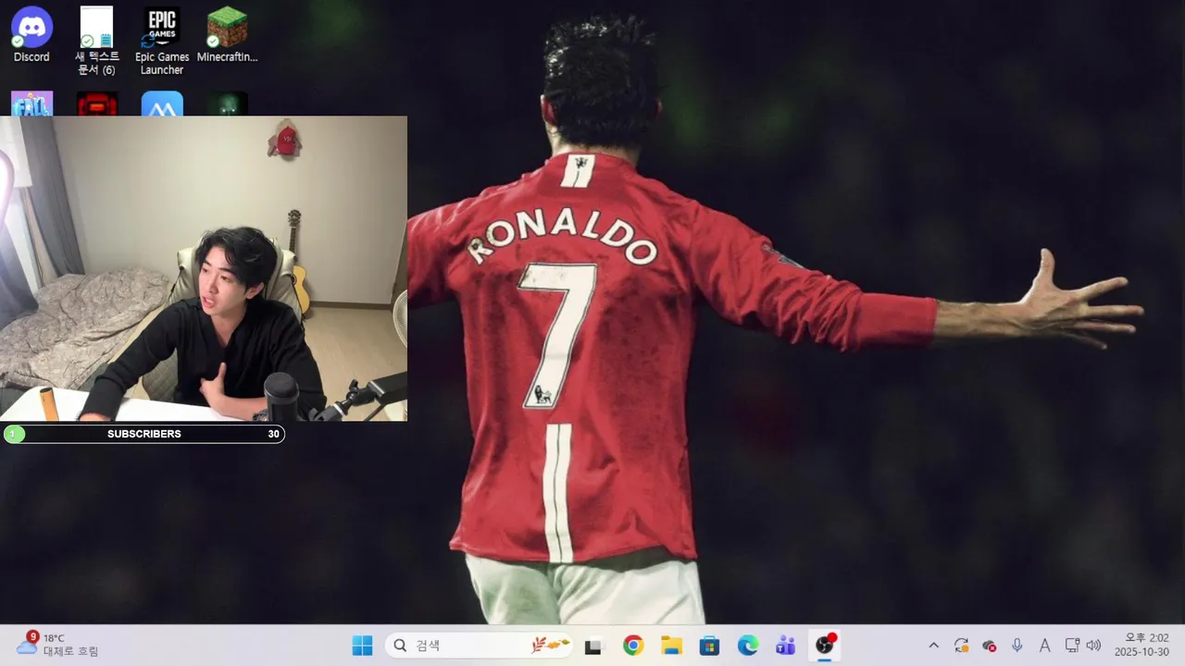The image size is (1185, 666).
Task: Launch Google Chrome from the taskbar
Action: tap(633, 646)
